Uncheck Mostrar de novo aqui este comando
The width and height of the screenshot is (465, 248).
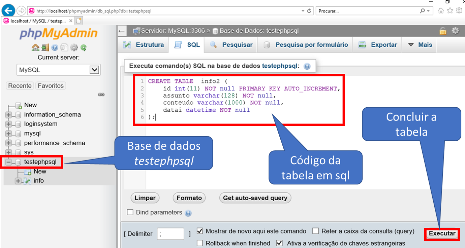click(x=199, y=231)
